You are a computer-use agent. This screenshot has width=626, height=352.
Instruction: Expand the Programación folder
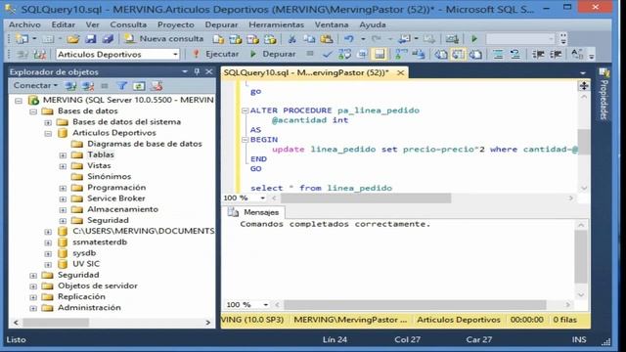click(x=63, y=188)
